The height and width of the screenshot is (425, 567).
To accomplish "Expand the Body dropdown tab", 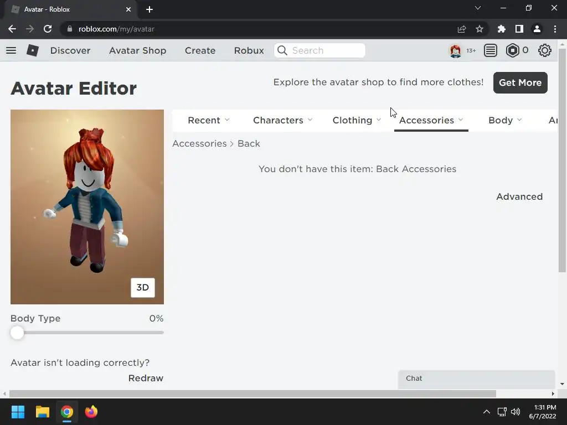I will (x=505, y=120).
